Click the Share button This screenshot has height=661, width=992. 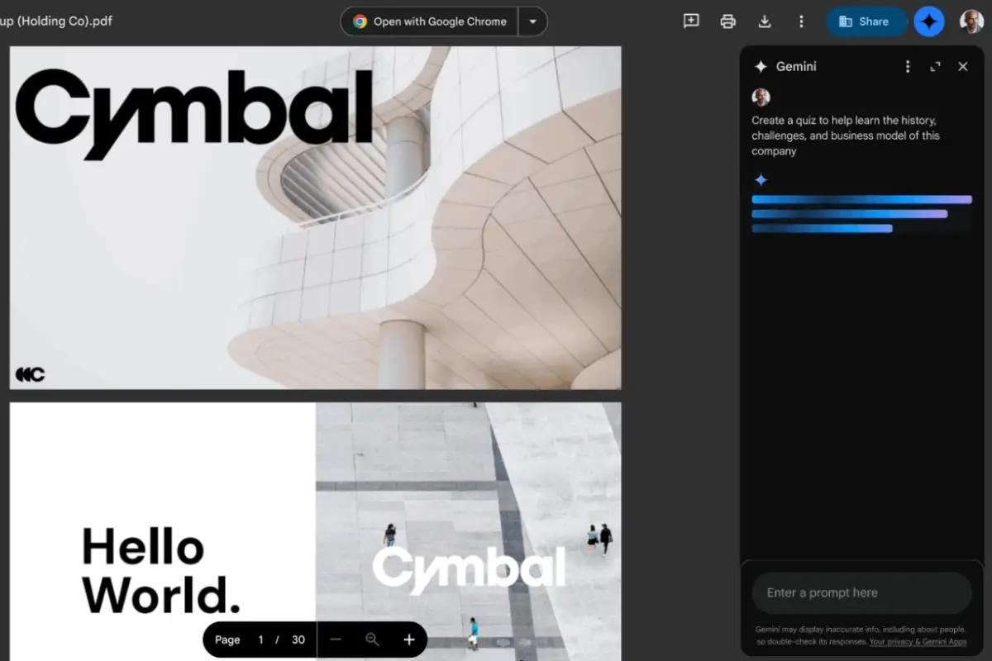pos(865,21)
